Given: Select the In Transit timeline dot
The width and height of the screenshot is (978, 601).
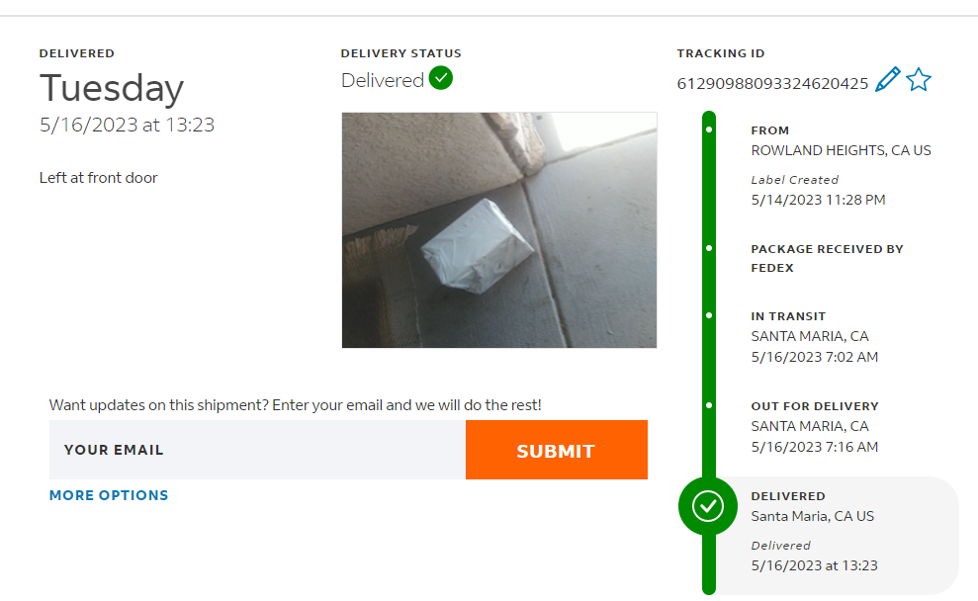Looking at the screenshot, I should pyautogui.click(x=709, y=315).
